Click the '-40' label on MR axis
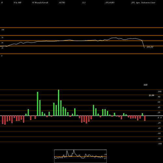The image size is (163, 163). pos(159,128)
